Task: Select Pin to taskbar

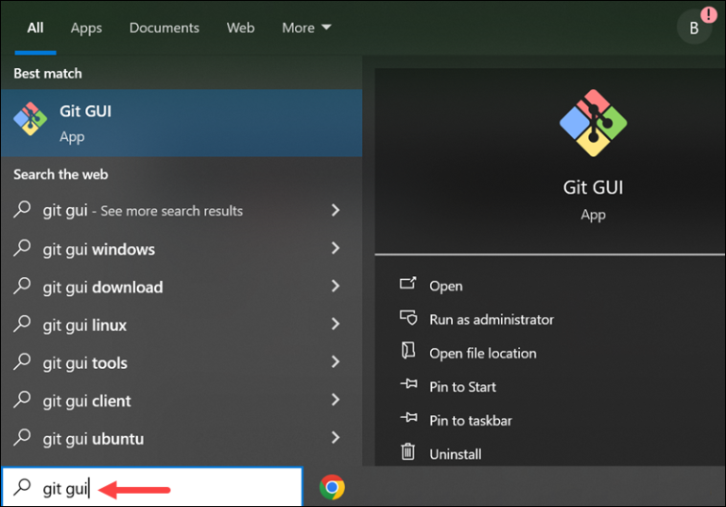Action: [x=471, y=420]
